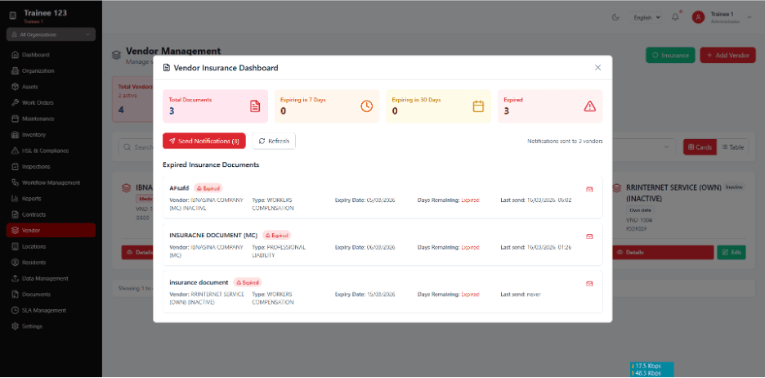Viewport: 765px width, 378px height.
Task: Open Work Orders in the sidebar
Action: pyautogui.click(x=51, y=102)
